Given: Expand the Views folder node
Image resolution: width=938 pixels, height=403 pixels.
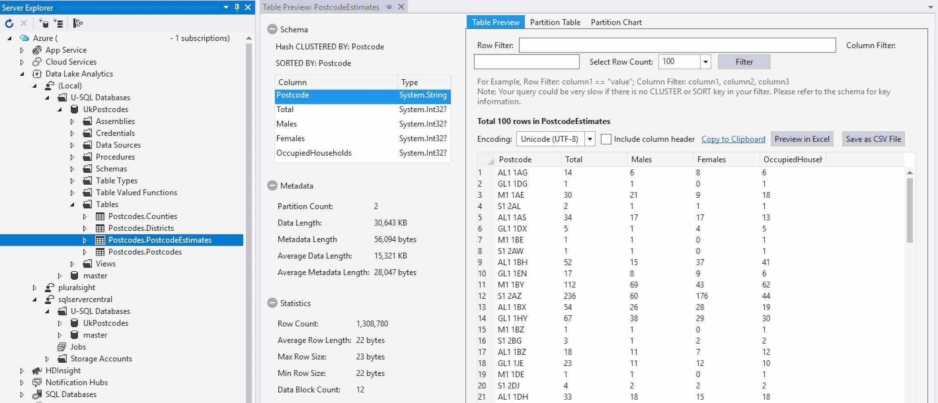Looking at the screenshot, I should point(72,264).
